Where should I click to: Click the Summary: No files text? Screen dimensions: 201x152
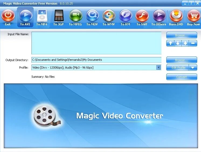pos(43,77)
